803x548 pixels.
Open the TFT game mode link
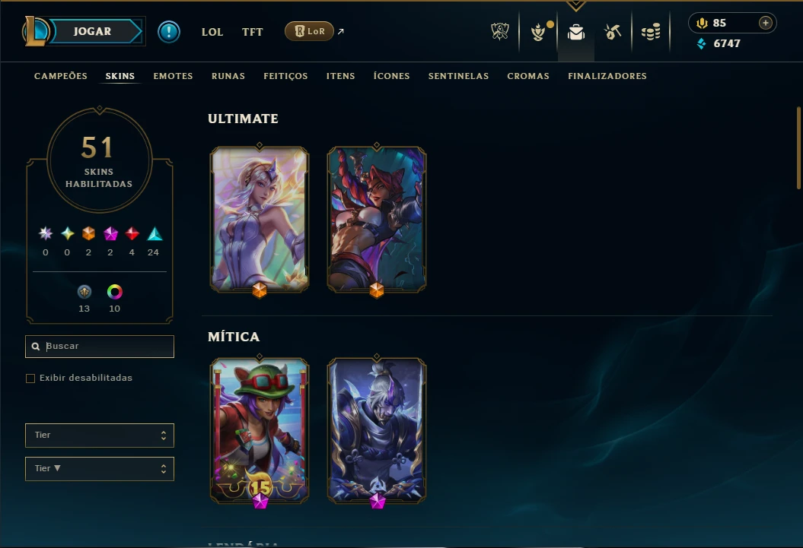pos(253,32)
